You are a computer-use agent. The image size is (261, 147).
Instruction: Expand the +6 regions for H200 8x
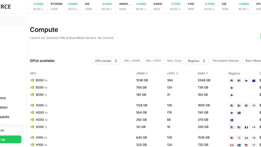[254, 105]
